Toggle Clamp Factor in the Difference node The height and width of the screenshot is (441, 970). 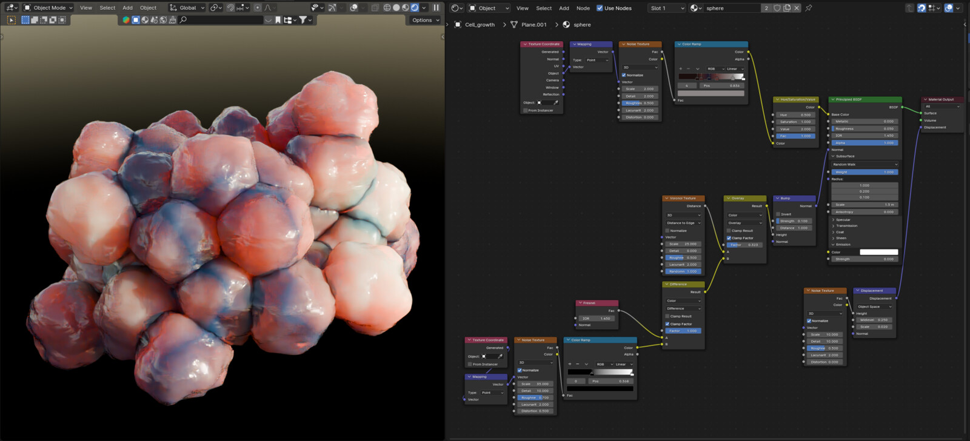pyautogui.click(x=667, y=324)
